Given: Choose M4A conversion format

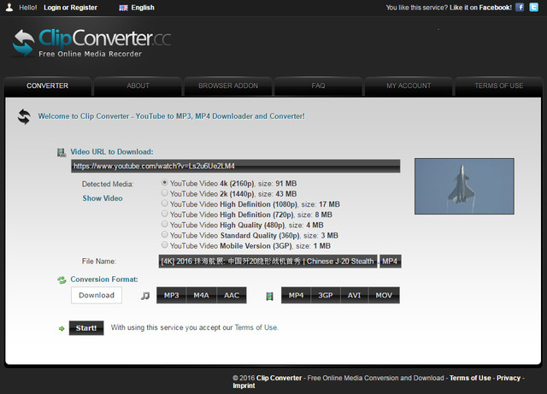Looking at the screenshot, I should tap(202, 295).
